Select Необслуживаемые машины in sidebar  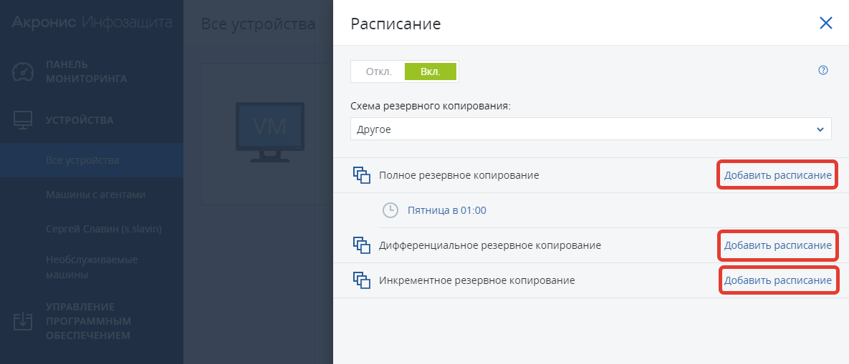[x=92, y=267]
